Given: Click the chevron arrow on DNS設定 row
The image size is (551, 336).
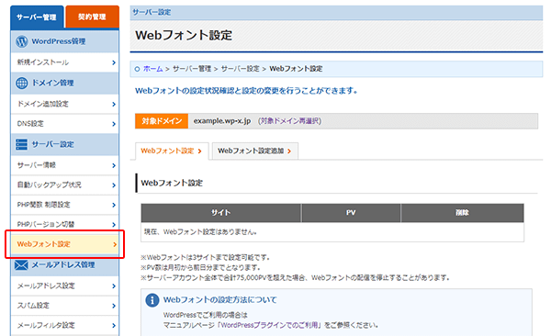Looking at the screenshot, I should coord(114,124).
